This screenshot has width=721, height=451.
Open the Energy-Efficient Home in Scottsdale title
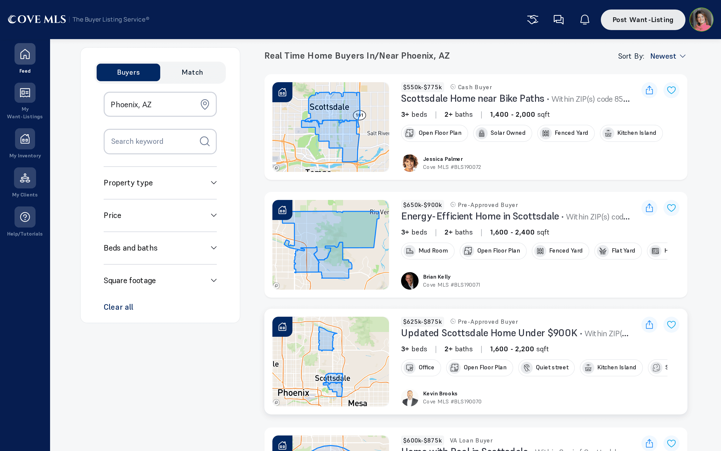pos(480,216)
